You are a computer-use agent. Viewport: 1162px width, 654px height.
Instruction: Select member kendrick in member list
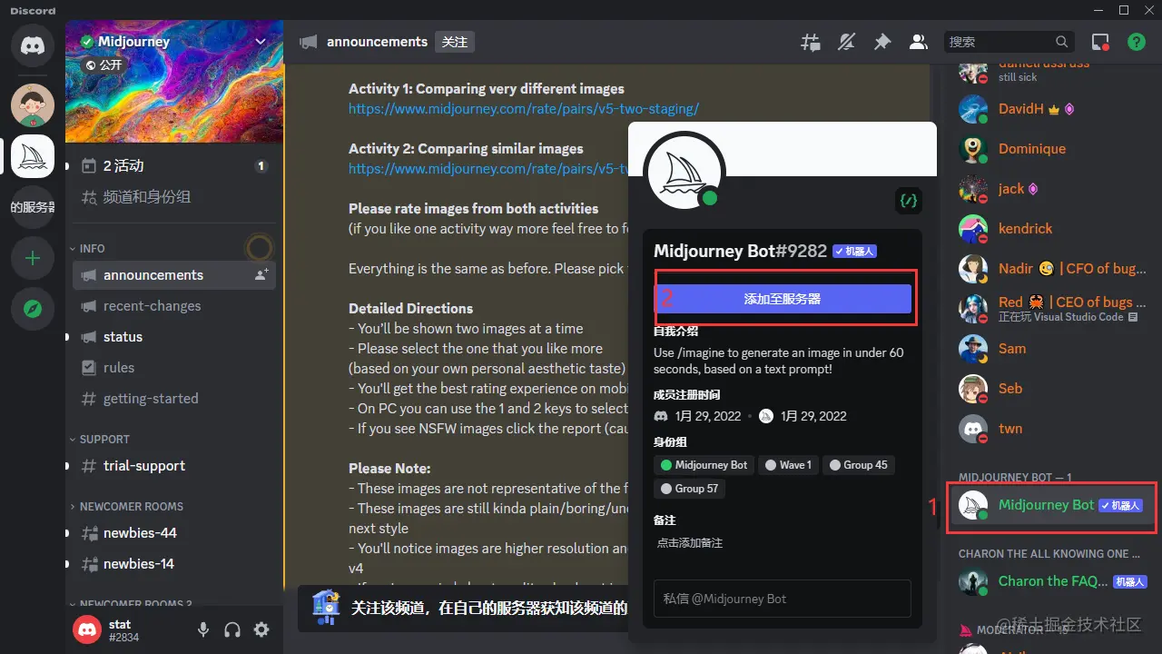point(1053,229)
